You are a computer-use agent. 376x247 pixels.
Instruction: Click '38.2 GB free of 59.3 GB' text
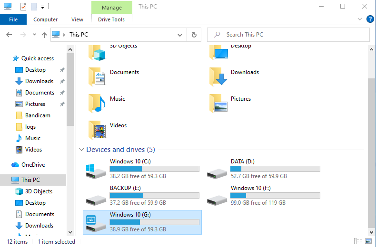[x=138, y=176]
